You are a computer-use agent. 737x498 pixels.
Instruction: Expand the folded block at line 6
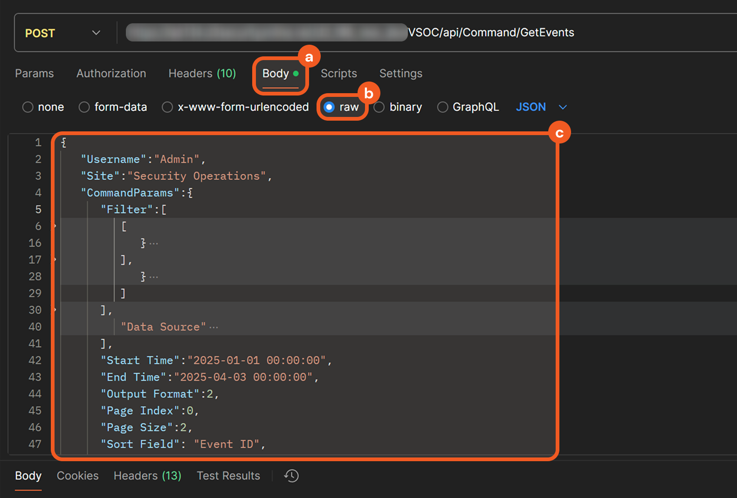click(55, 226)
